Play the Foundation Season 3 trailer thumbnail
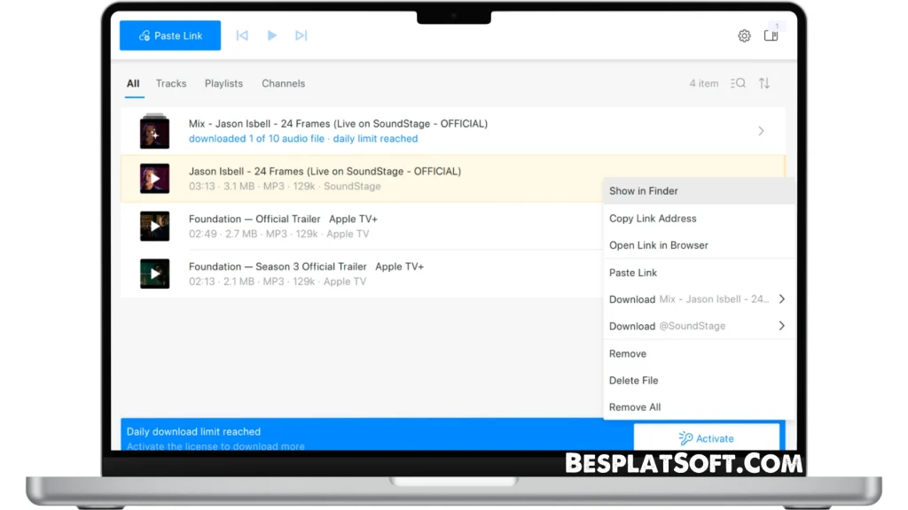 (154, 274)
